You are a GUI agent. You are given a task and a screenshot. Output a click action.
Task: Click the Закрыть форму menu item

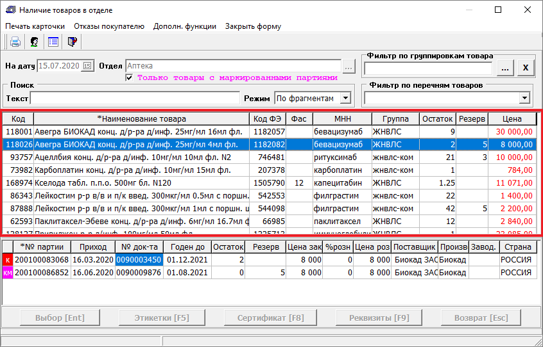coord(253,26)
